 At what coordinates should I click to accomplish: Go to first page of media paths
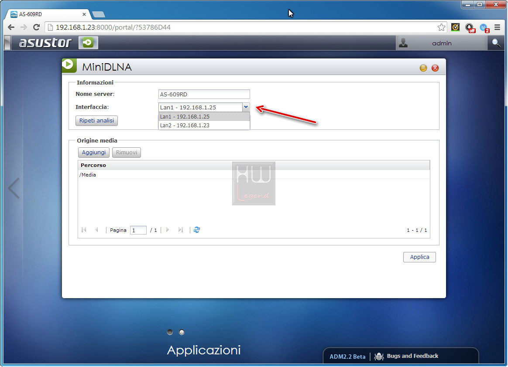point(84,230)
